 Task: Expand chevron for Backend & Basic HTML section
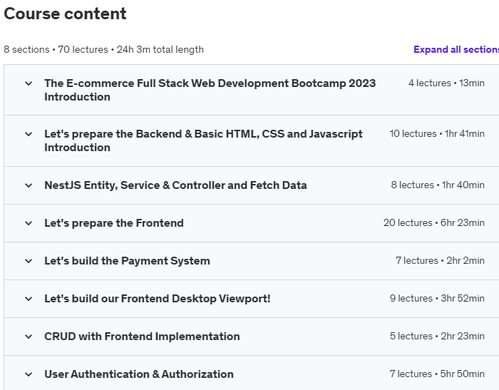point(29,134)
